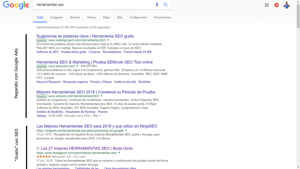Click phone number 900 838 964
Viewport: 300px width, 169px height.
(88, 66)
